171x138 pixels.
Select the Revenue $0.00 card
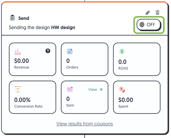click(32, 59)
